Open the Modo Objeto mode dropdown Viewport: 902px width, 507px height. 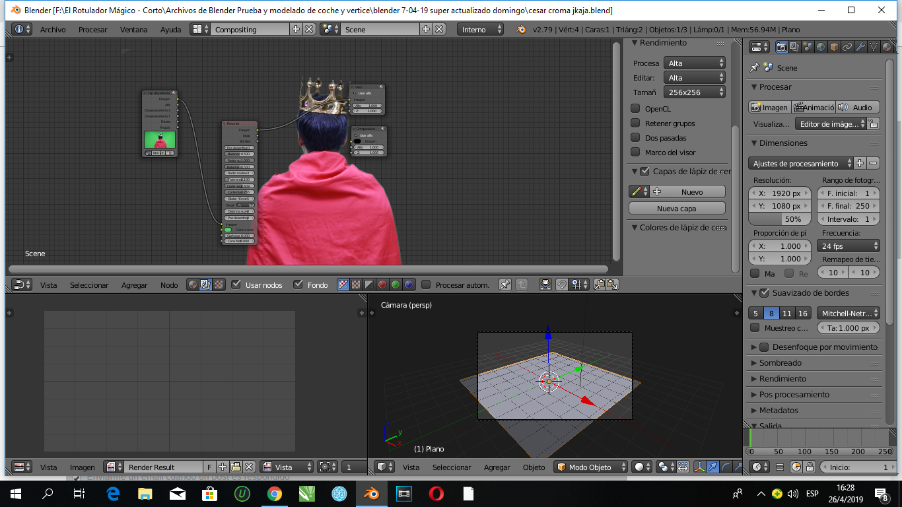pyautogui.click(x=590, y=467)
